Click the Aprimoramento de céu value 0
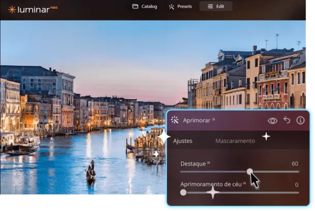315x211 pixels. [x=296, y=185]
